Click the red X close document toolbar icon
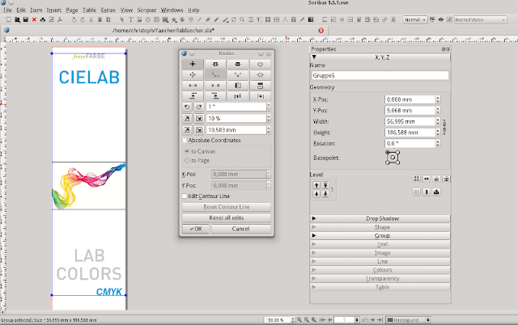This screenshot has width=518, height=325. (34, 19)
